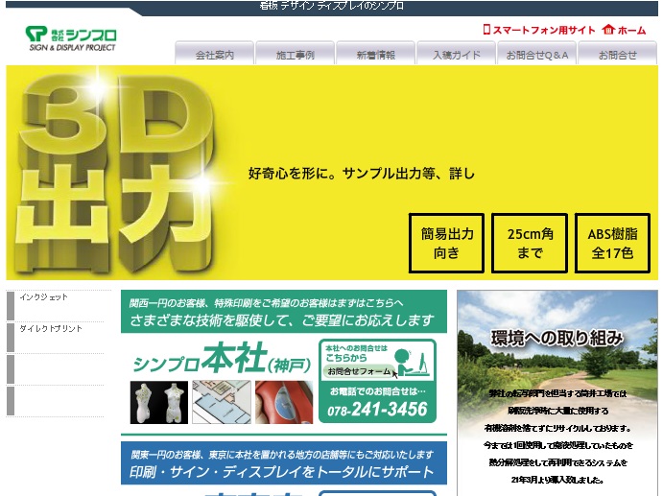Click the red smartphone icon
Screen dimensions: 663x496
(x=486, y=30)
